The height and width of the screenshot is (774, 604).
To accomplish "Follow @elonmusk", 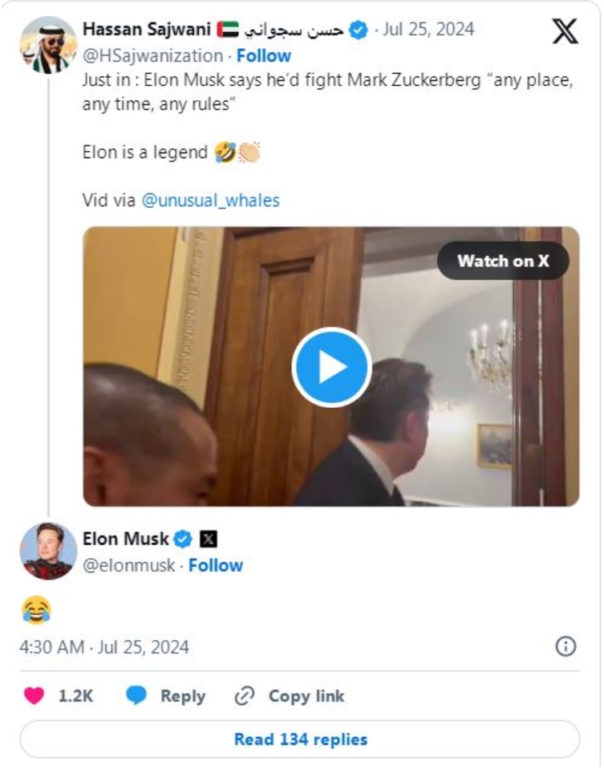I will pos(216,565).
